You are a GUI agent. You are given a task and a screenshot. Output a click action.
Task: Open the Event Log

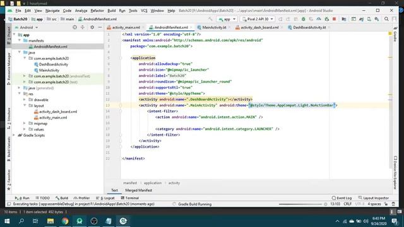pos(342,198)
